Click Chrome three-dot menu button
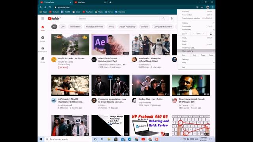This screenshot has height=142, width=253. click(x=212, y=7)
